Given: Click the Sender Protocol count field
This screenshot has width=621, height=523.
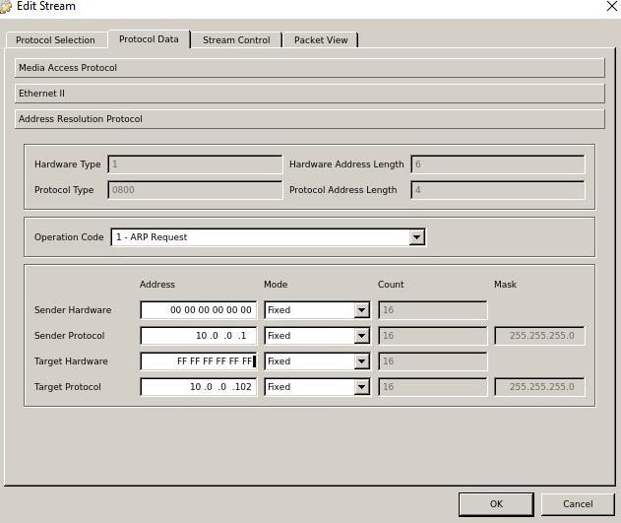Looking at the screenshot, I should (x=432, y=336).
